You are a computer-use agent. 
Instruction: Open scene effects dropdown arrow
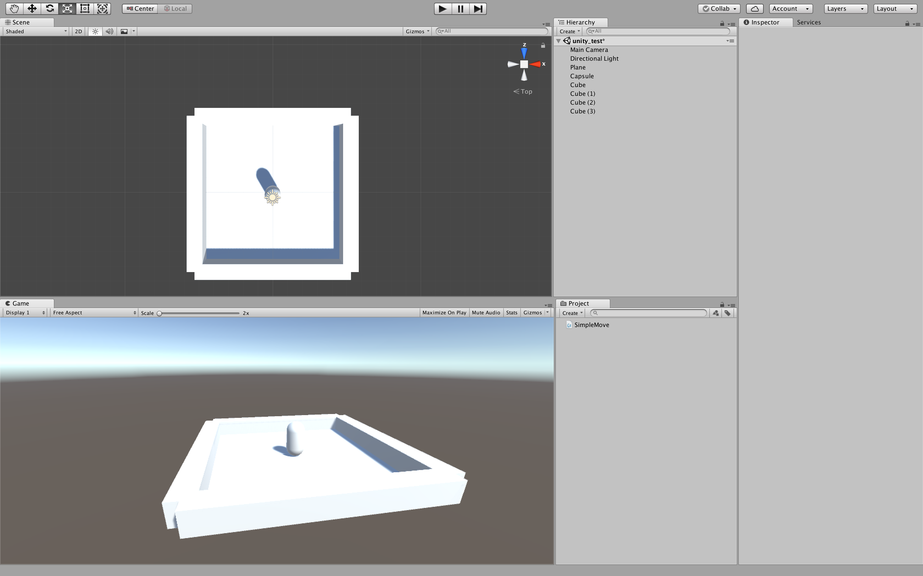[x=134, y=31]
